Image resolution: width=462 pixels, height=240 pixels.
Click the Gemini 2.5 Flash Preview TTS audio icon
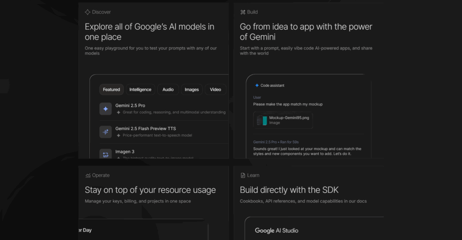106,132
